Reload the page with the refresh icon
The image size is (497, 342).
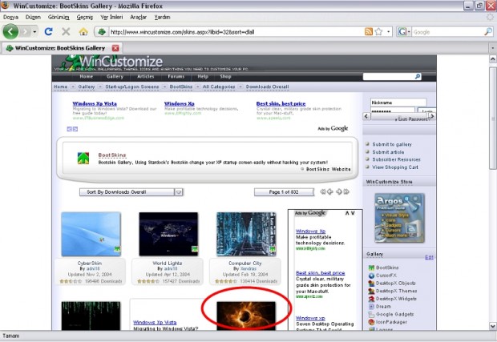click(x=48, y=31)
